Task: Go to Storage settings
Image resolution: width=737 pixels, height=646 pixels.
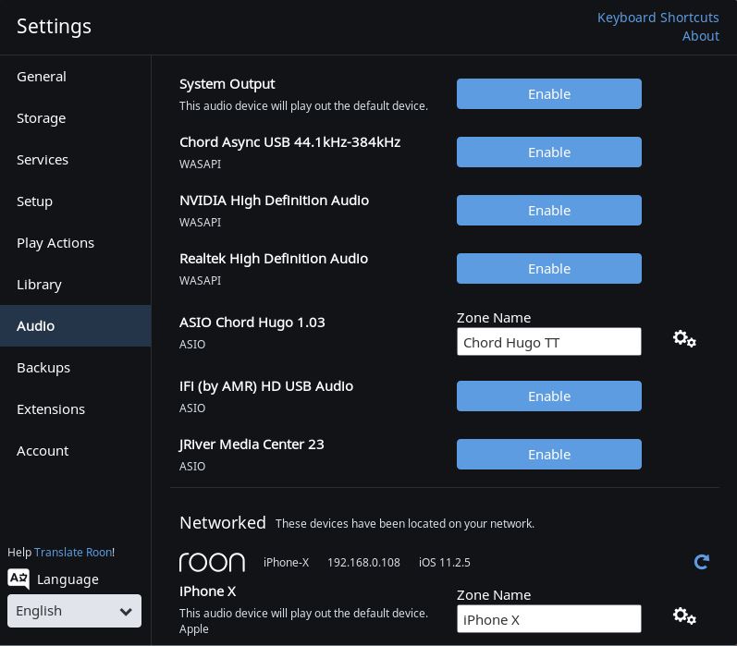Action: (x=75, y=118)
